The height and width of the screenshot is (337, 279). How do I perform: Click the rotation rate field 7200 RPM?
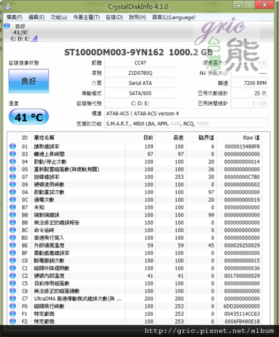pos(249,83)
